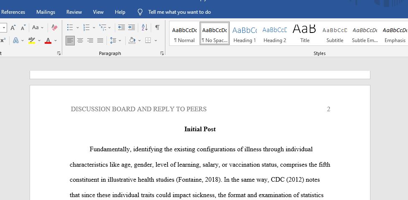The image size is (408, 200).
Task: Click the Change Case Aa icon
Action: pos(35,27)
